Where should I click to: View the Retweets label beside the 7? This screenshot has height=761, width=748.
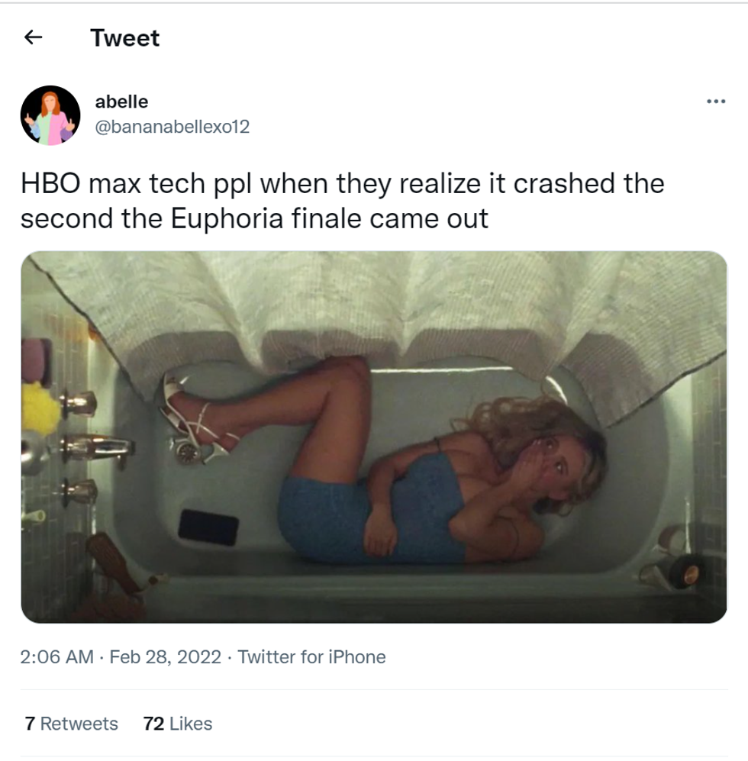tap(79, 724)
